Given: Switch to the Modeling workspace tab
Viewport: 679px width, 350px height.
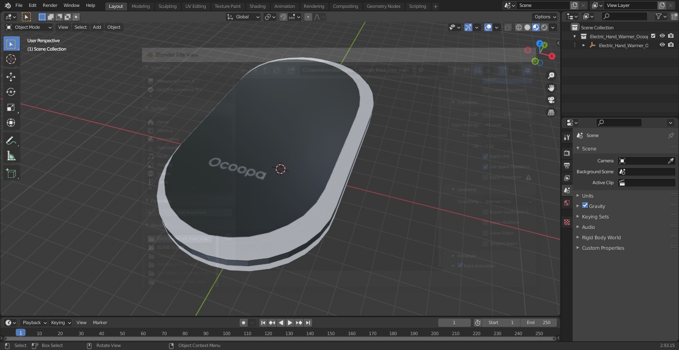Looking at the screenshot, I should [x=141, y=6].
